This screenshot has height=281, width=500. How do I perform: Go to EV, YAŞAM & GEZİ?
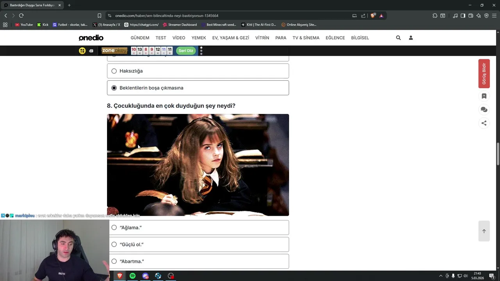(x=230, y=38)
